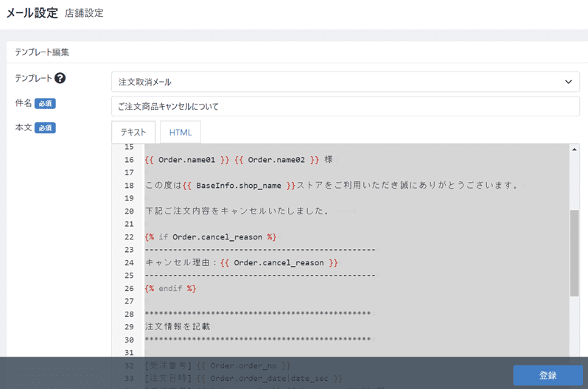Image resolution: width=588 pixels, height=389 pixels.
Task: Switch to the HTML tab
Action: (181, 132)
